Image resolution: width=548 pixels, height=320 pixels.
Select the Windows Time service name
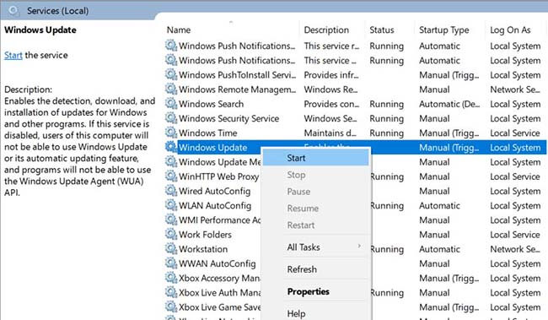[208, 133]
